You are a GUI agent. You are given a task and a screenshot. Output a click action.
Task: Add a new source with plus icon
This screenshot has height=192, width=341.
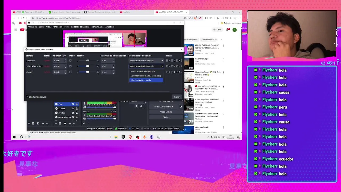56,123
